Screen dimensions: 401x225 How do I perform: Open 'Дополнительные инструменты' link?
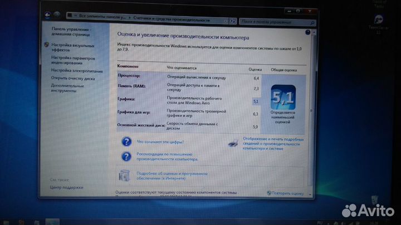[67, 88]
